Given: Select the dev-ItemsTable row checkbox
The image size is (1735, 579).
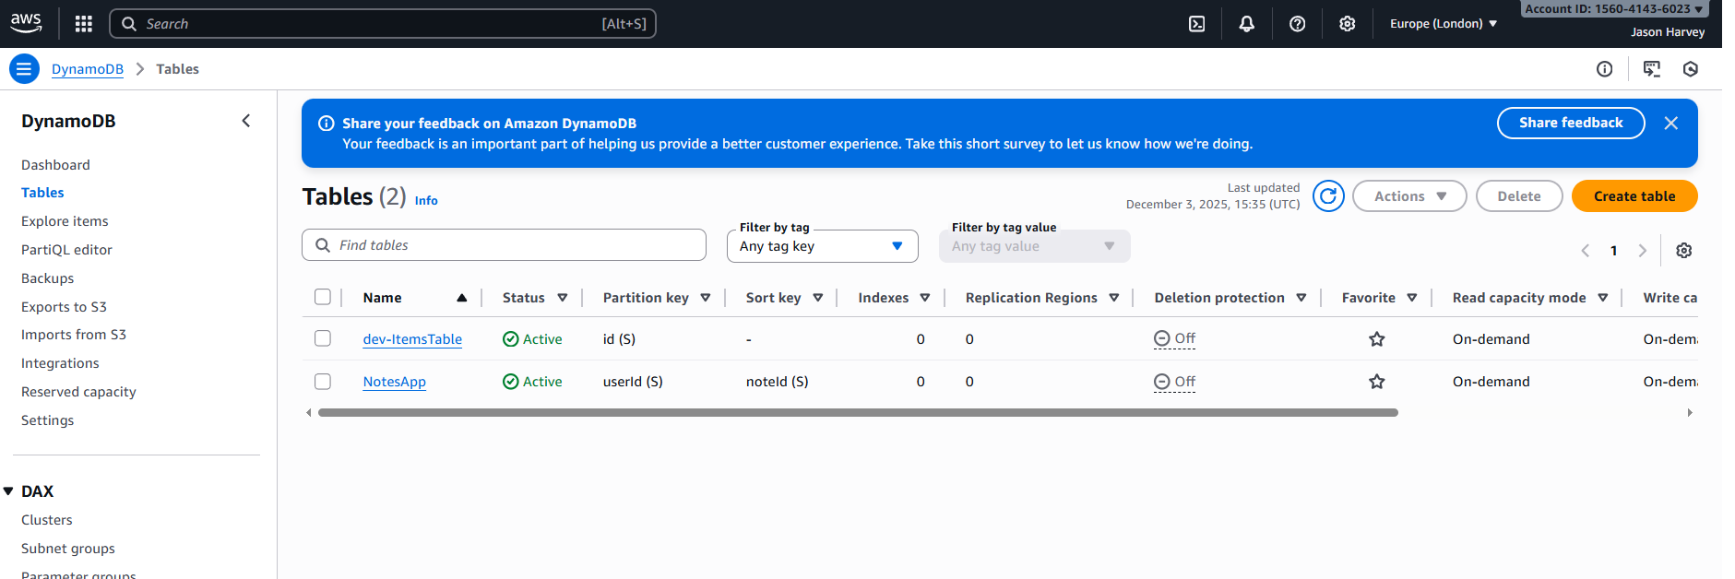Looking at the screenshot, I should tap(323, 338).
